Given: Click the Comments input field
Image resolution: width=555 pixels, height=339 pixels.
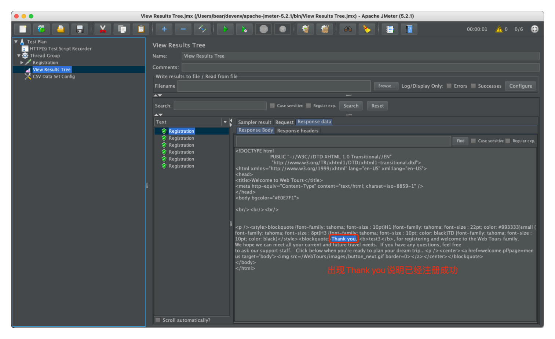Looking at the screenshot, I should pyautogui.click(x=360, y=67).
